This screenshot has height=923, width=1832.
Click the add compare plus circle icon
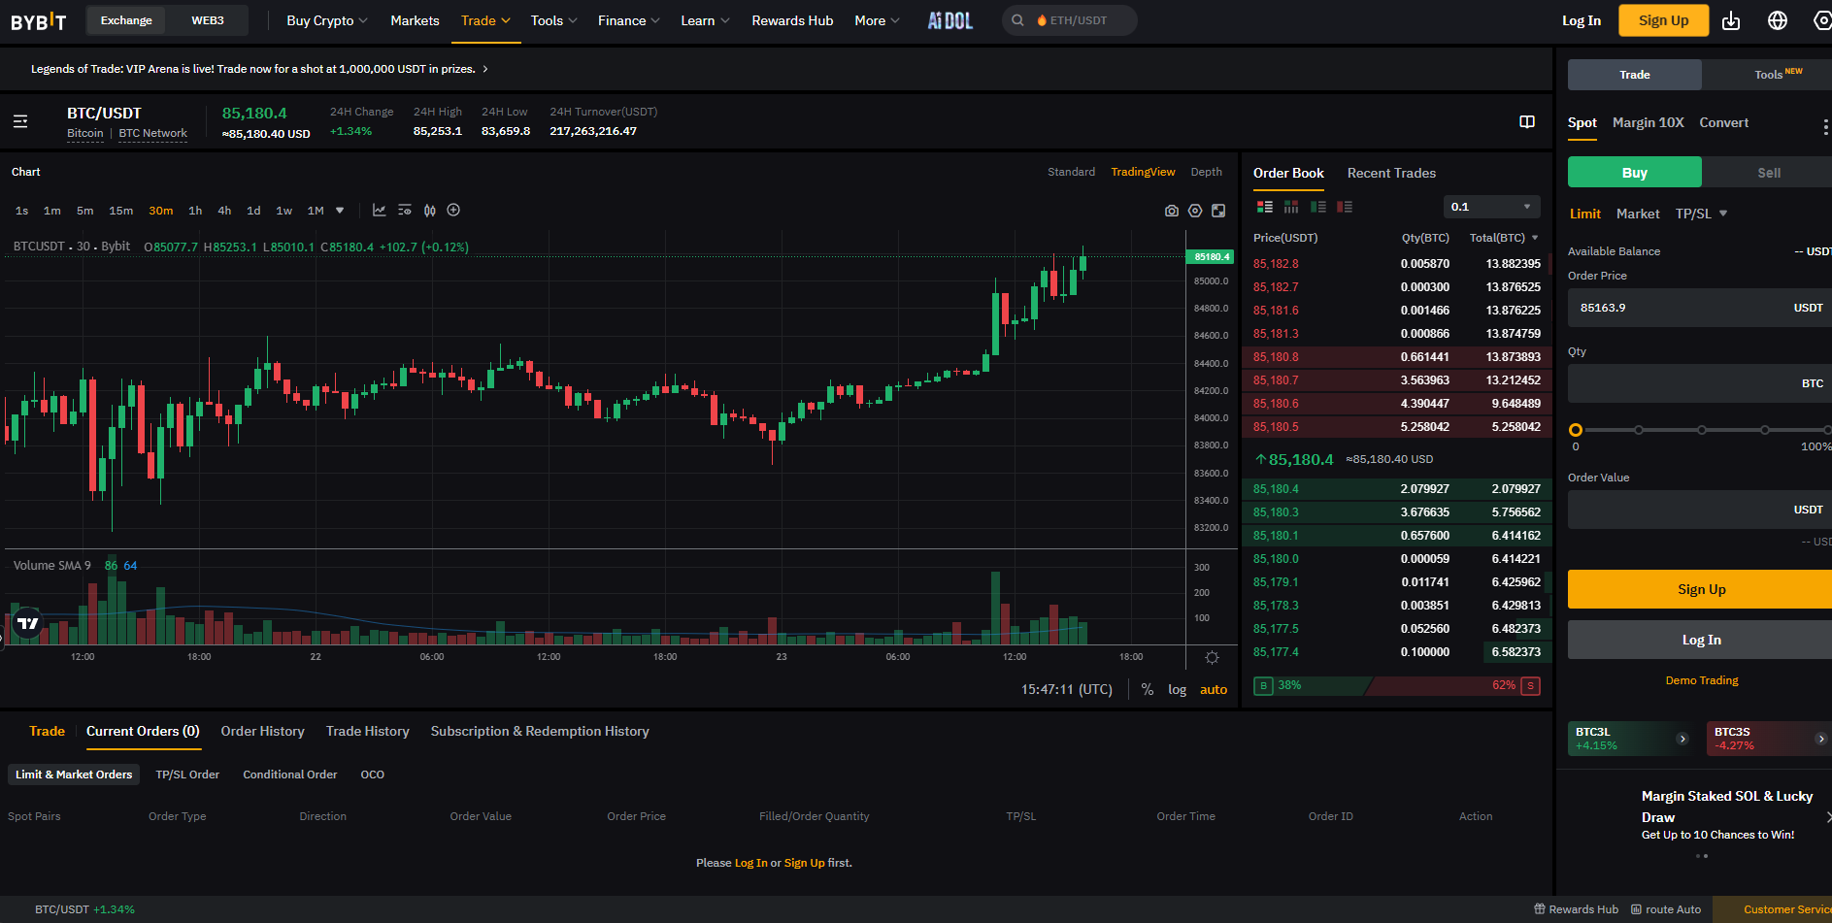[453, 211]
